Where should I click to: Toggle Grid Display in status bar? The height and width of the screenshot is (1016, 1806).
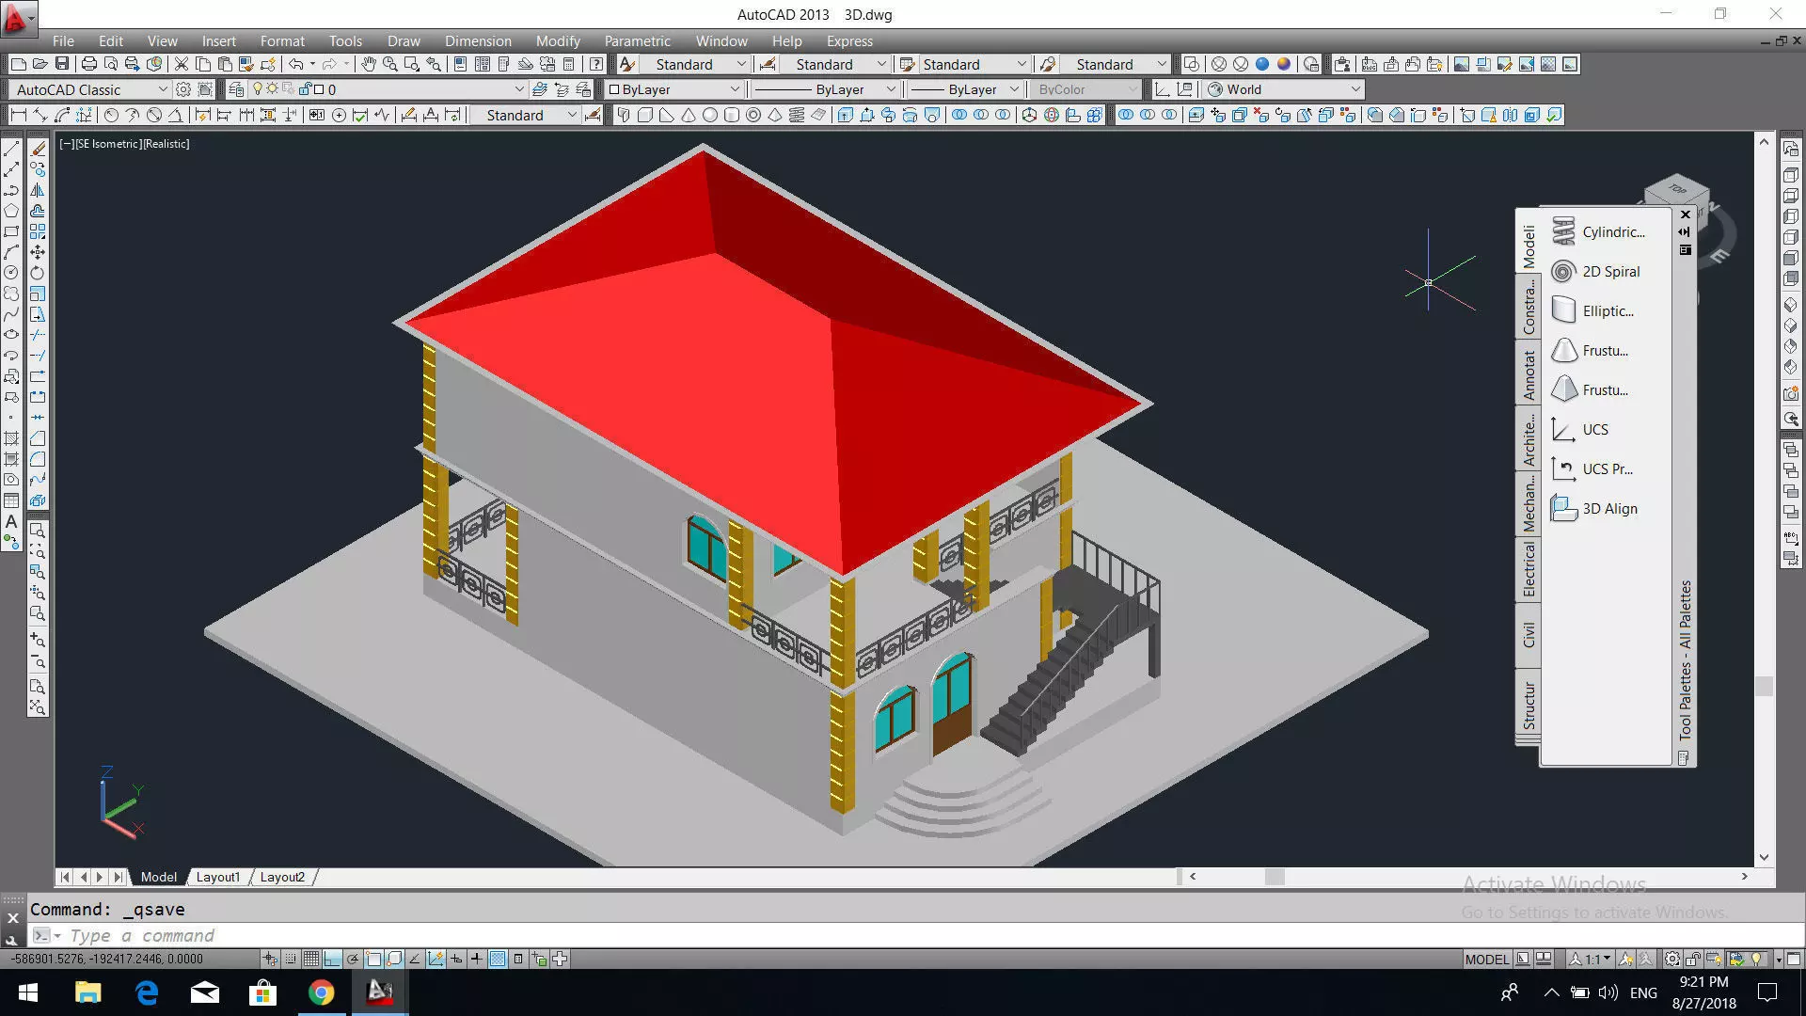tap(311, 960)
